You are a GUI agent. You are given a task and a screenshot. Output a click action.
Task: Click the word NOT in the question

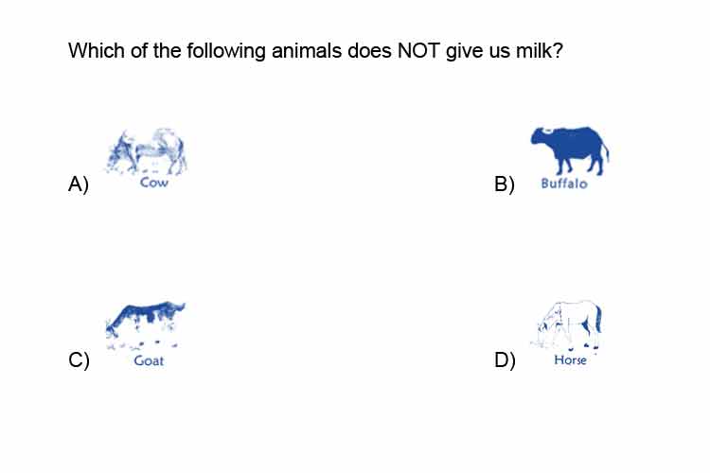click(417, 50)
